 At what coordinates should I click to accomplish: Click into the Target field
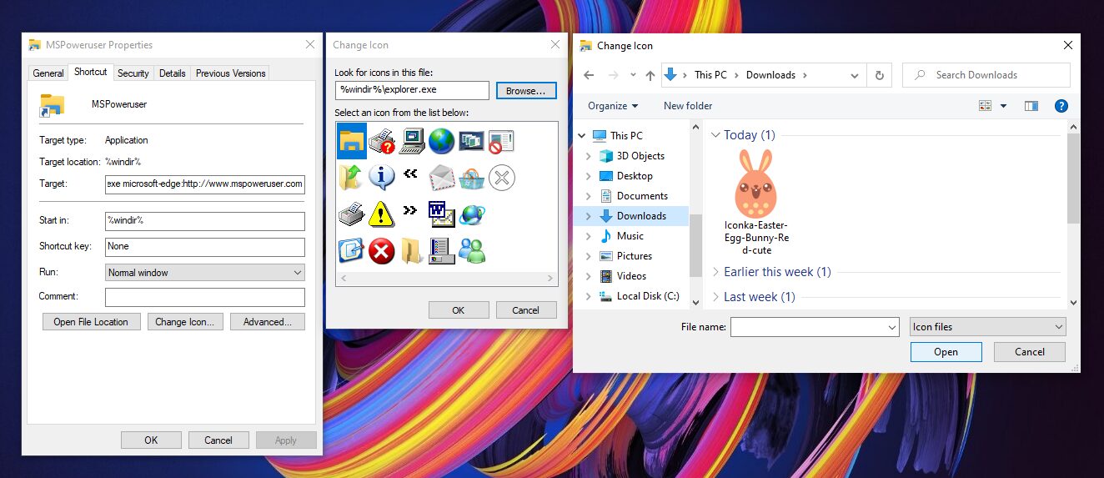tap(205, 184)
